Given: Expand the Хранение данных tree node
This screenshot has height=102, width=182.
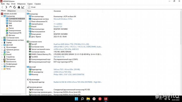Looking at the screenshot, I should coord(2,50).
